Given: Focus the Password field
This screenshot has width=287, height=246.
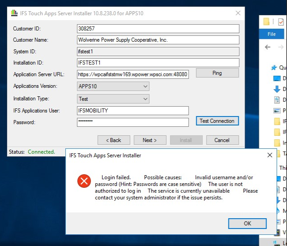Looking at the screenshot, I should pos(133,122).
